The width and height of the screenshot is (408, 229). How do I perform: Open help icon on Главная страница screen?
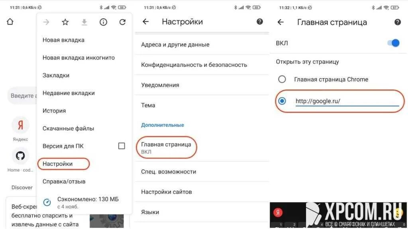[398, 22]
